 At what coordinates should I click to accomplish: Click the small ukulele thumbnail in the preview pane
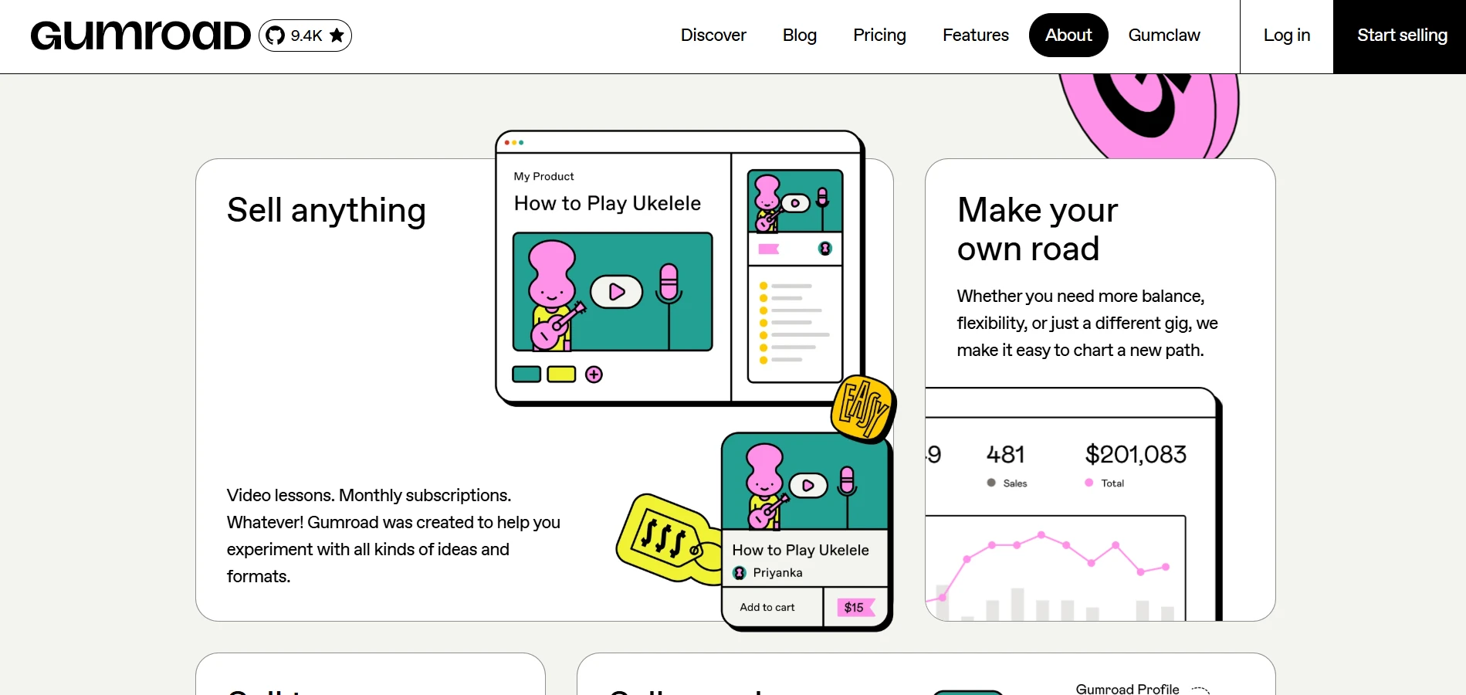(795, 202)
